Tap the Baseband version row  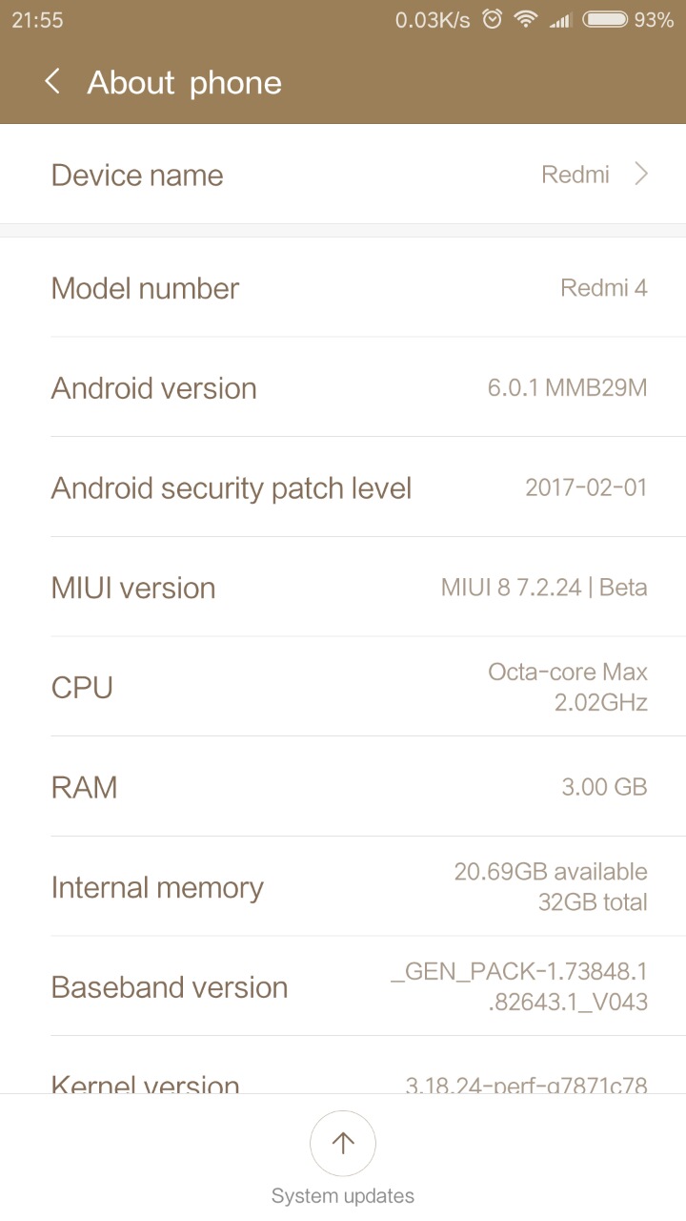[343, 987]
